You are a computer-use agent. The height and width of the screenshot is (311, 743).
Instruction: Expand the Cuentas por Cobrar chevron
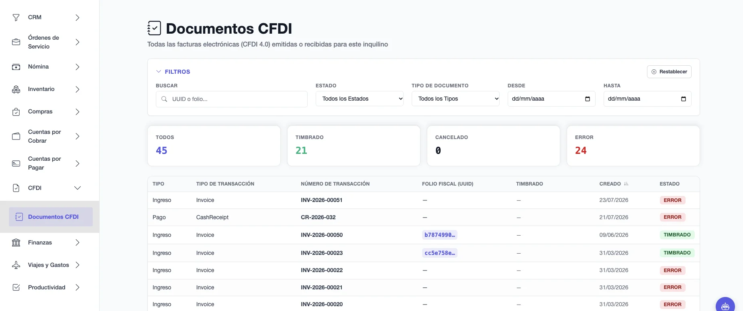pyautogui.click(x=78, y=136)
